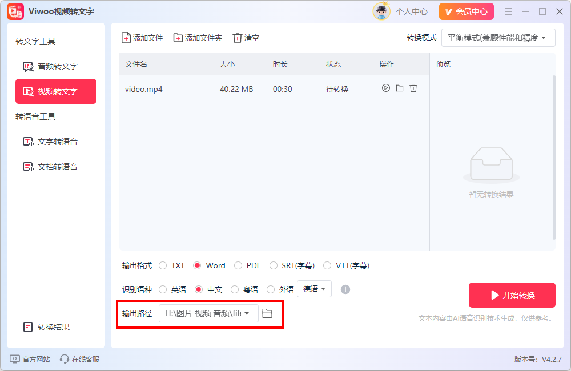Image resolution: width=571 pixels, height=371 pixels.
Task: Switch to 音频转文字 tool
Action: click(56, 66)
